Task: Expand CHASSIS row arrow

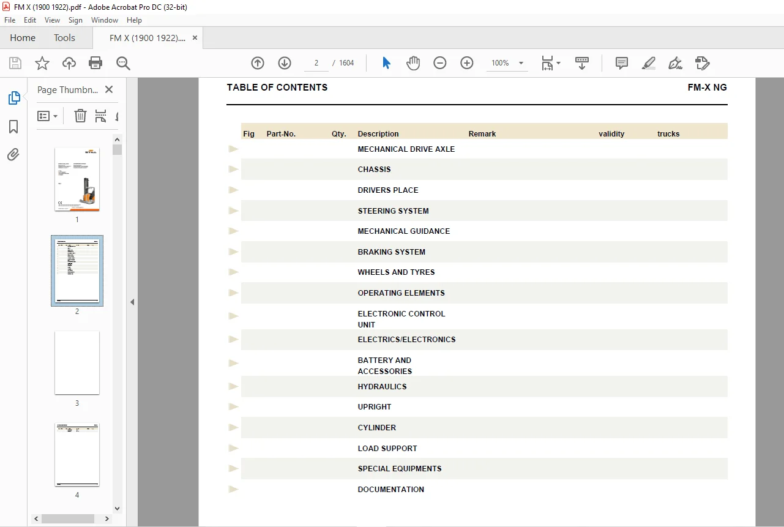Action: (x=233, y=170)
